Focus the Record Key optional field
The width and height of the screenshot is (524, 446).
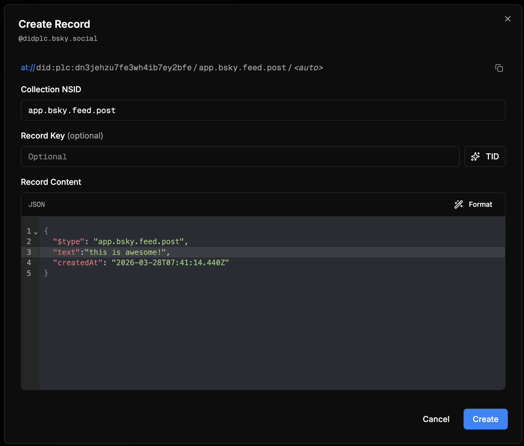coord(240,156)
